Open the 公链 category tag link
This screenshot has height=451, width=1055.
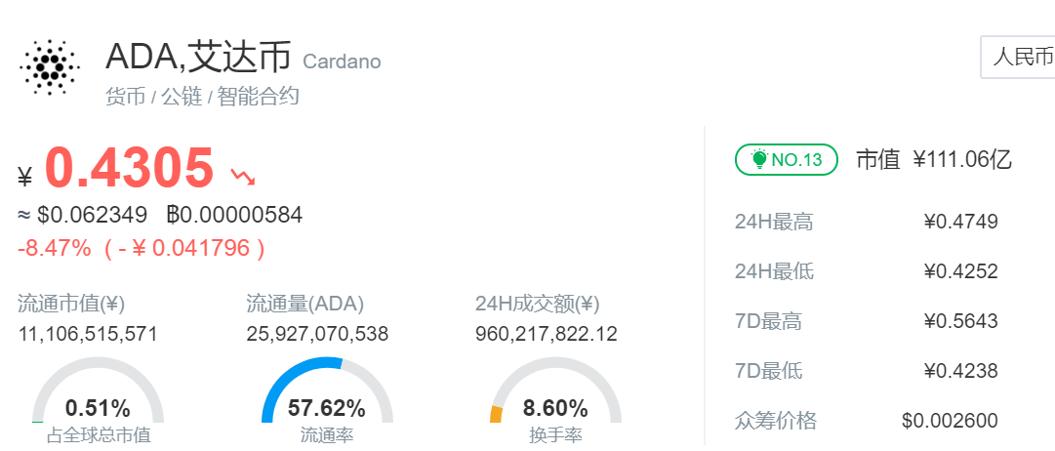point(182,97)
